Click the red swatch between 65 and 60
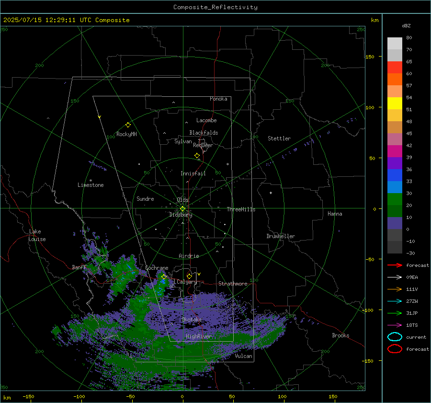 [x=395, y=68]
